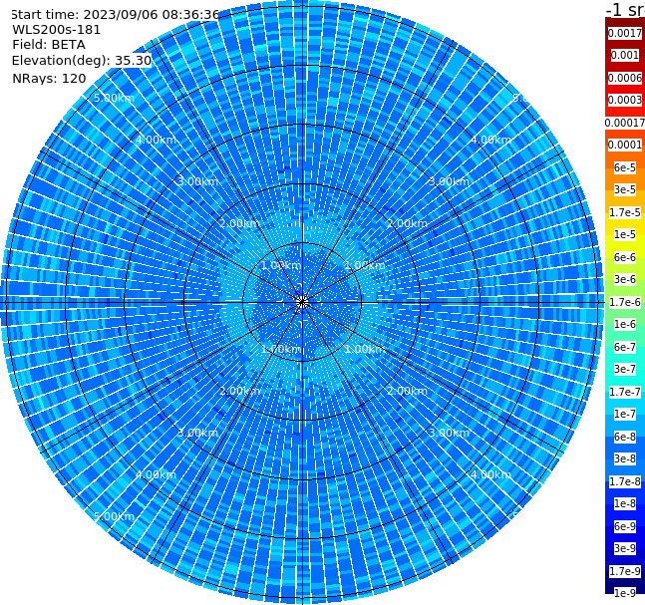Select the 4.00km ring label in upper-right quadrant

pyautogui.click(x=490, y=140)
